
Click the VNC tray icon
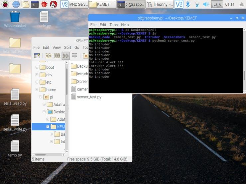pyautogui.click(x=179, y=4)
